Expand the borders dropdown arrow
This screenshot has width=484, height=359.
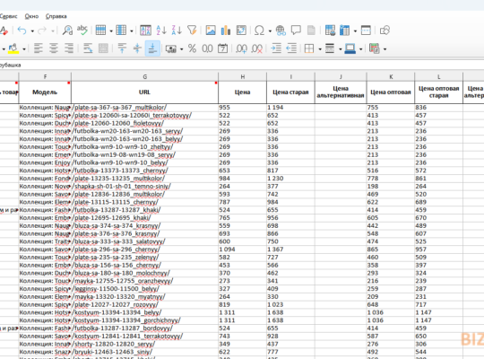(320, 48)
